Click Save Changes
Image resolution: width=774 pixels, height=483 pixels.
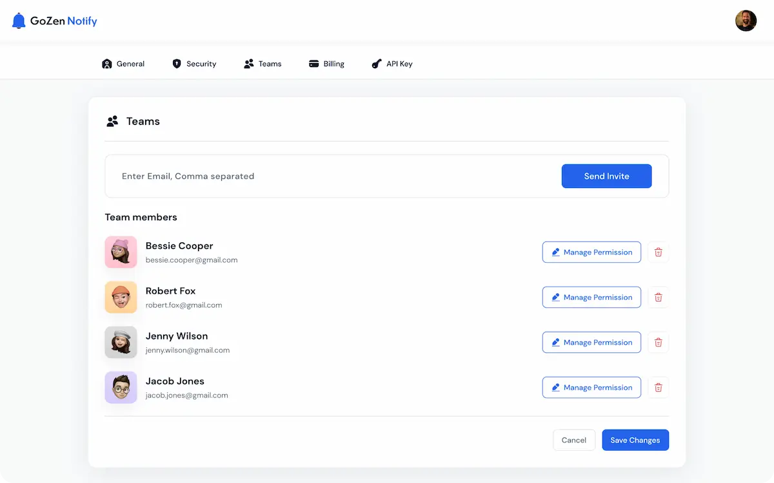point(635,440)
